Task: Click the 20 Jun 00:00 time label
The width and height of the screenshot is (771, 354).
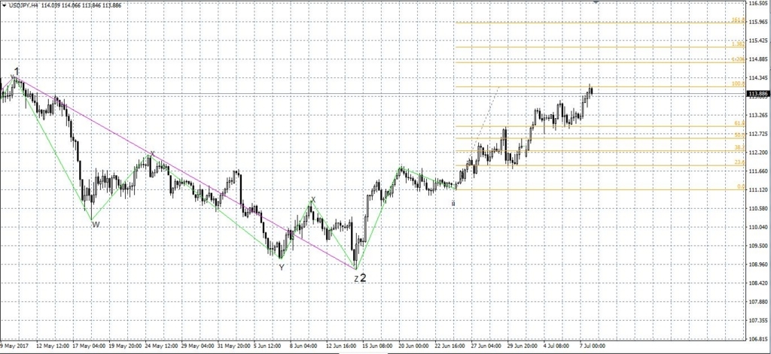Action: click(415, 346)
